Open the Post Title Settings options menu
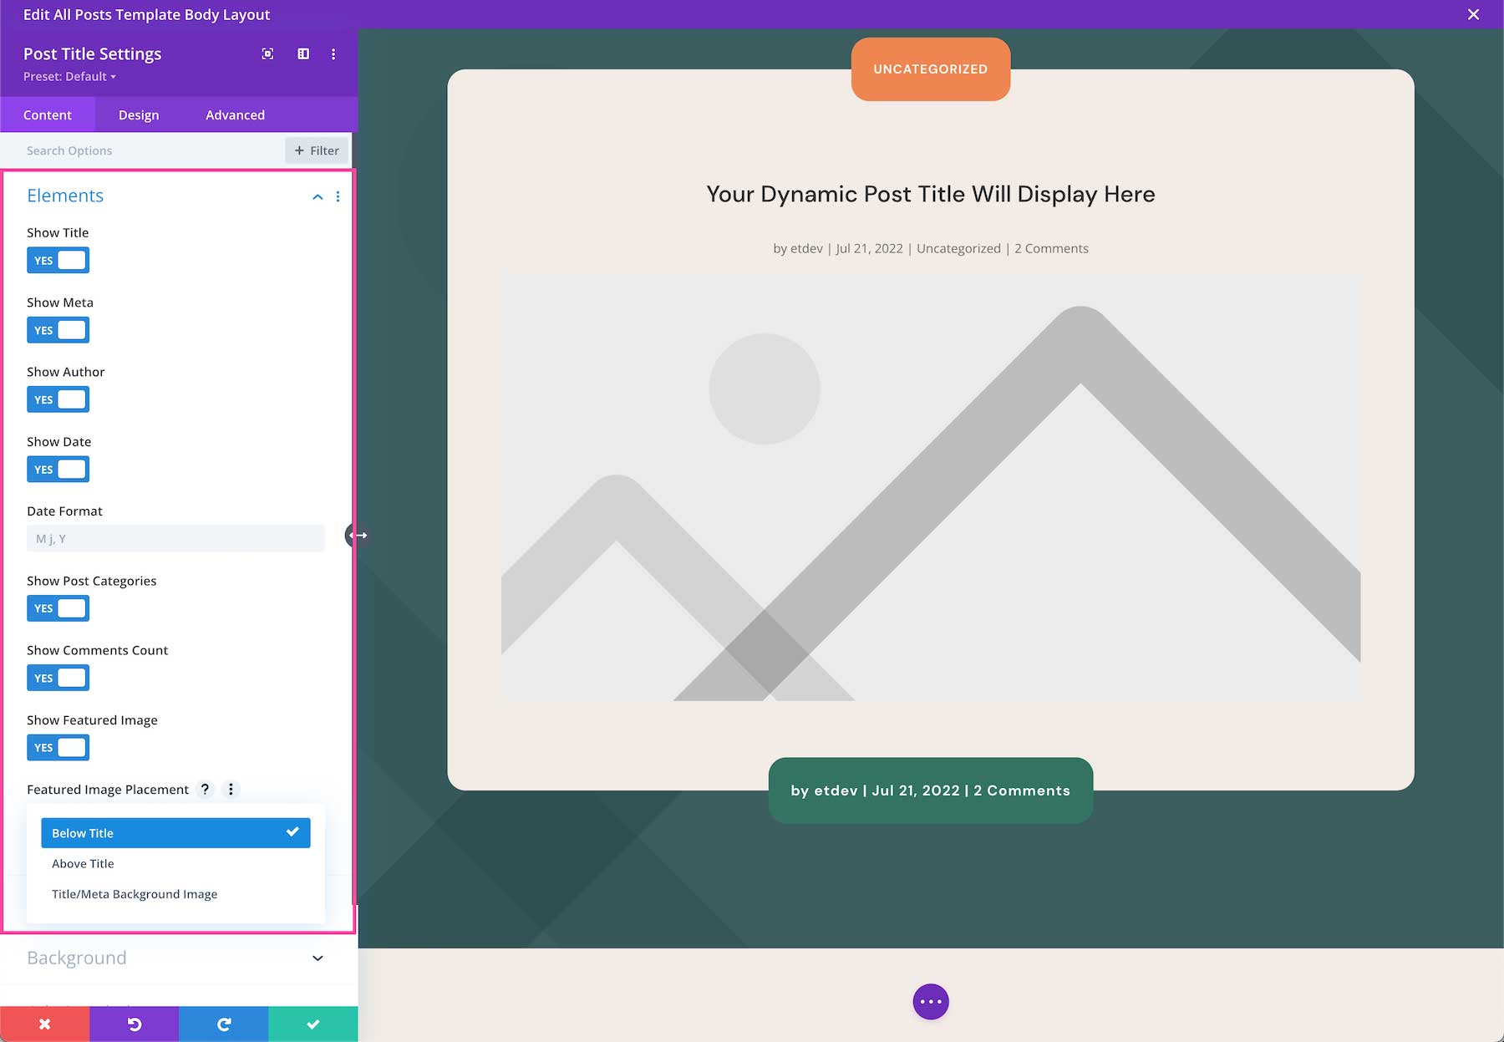The width and height of the screenshot is (1504, 1042). [x=333, y=53]
